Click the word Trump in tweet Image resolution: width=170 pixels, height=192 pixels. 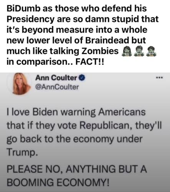22,152
